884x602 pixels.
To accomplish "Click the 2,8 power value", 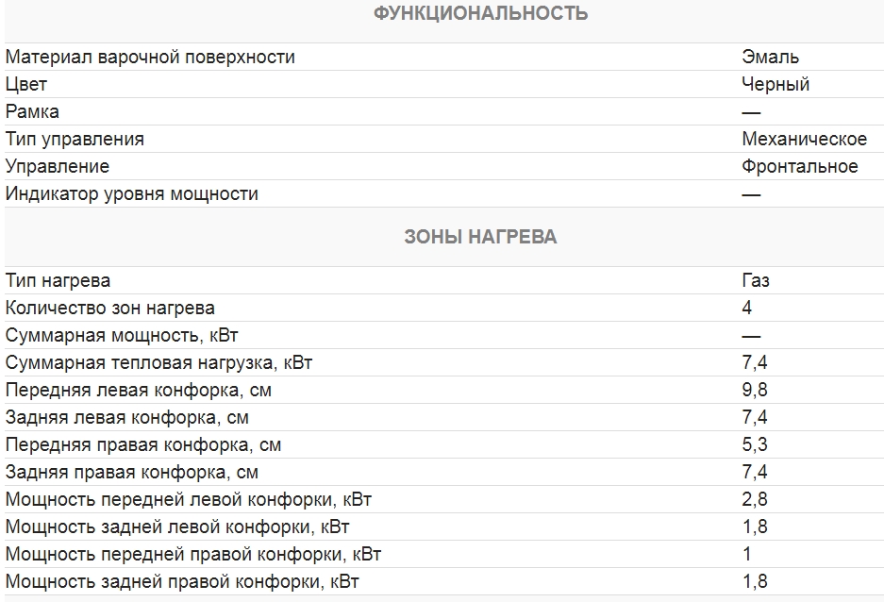I will [755, 500].
